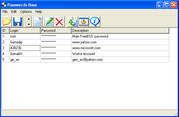179x117 pixels.
Task: Click the Password column header
Action: (56, 31)
